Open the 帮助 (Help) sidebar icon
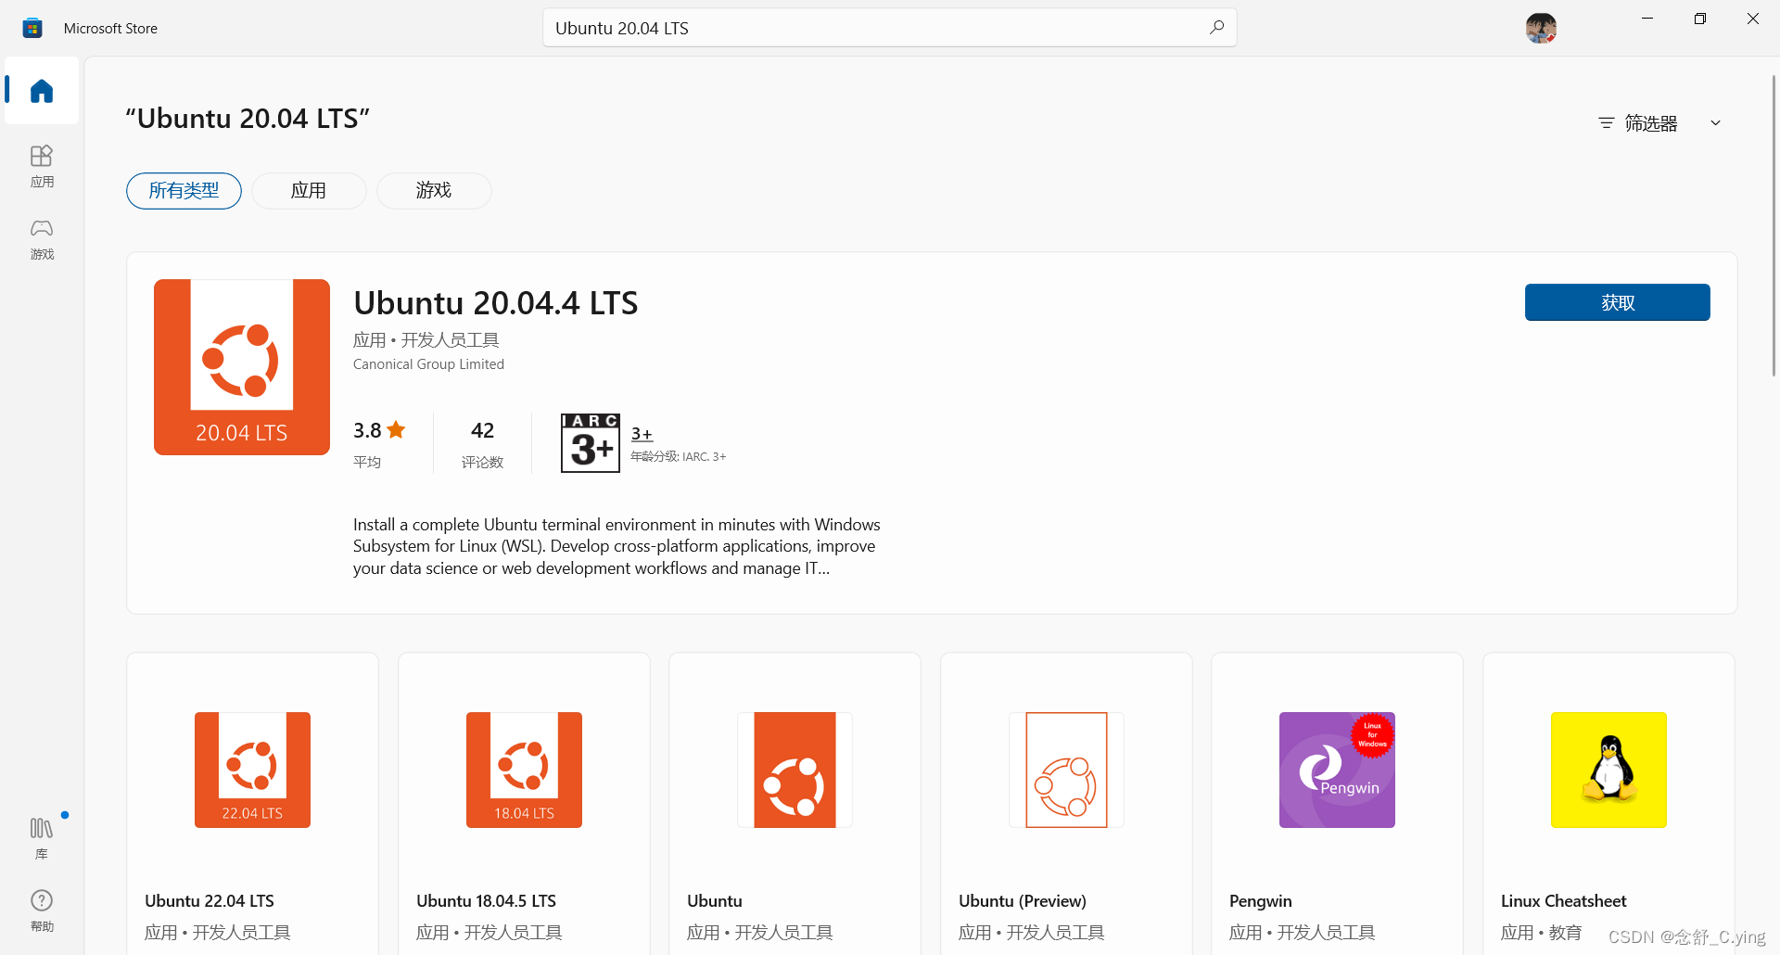Screen dimensions: 1780x955 (x=42, y=910)
